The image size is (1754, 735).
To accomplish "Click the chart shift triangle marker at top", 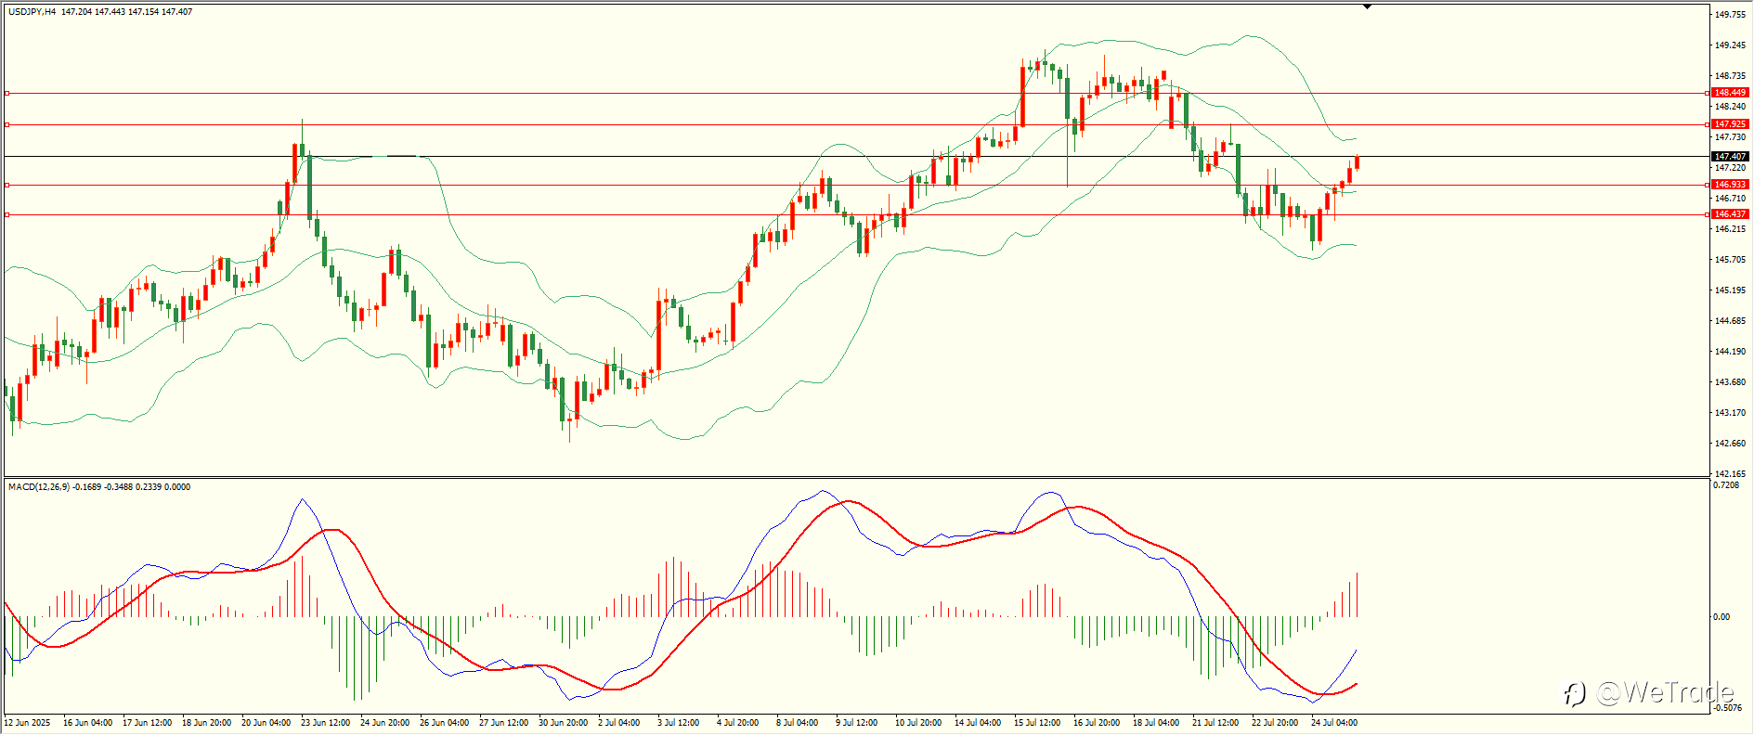I will [x=1367, y=6].
